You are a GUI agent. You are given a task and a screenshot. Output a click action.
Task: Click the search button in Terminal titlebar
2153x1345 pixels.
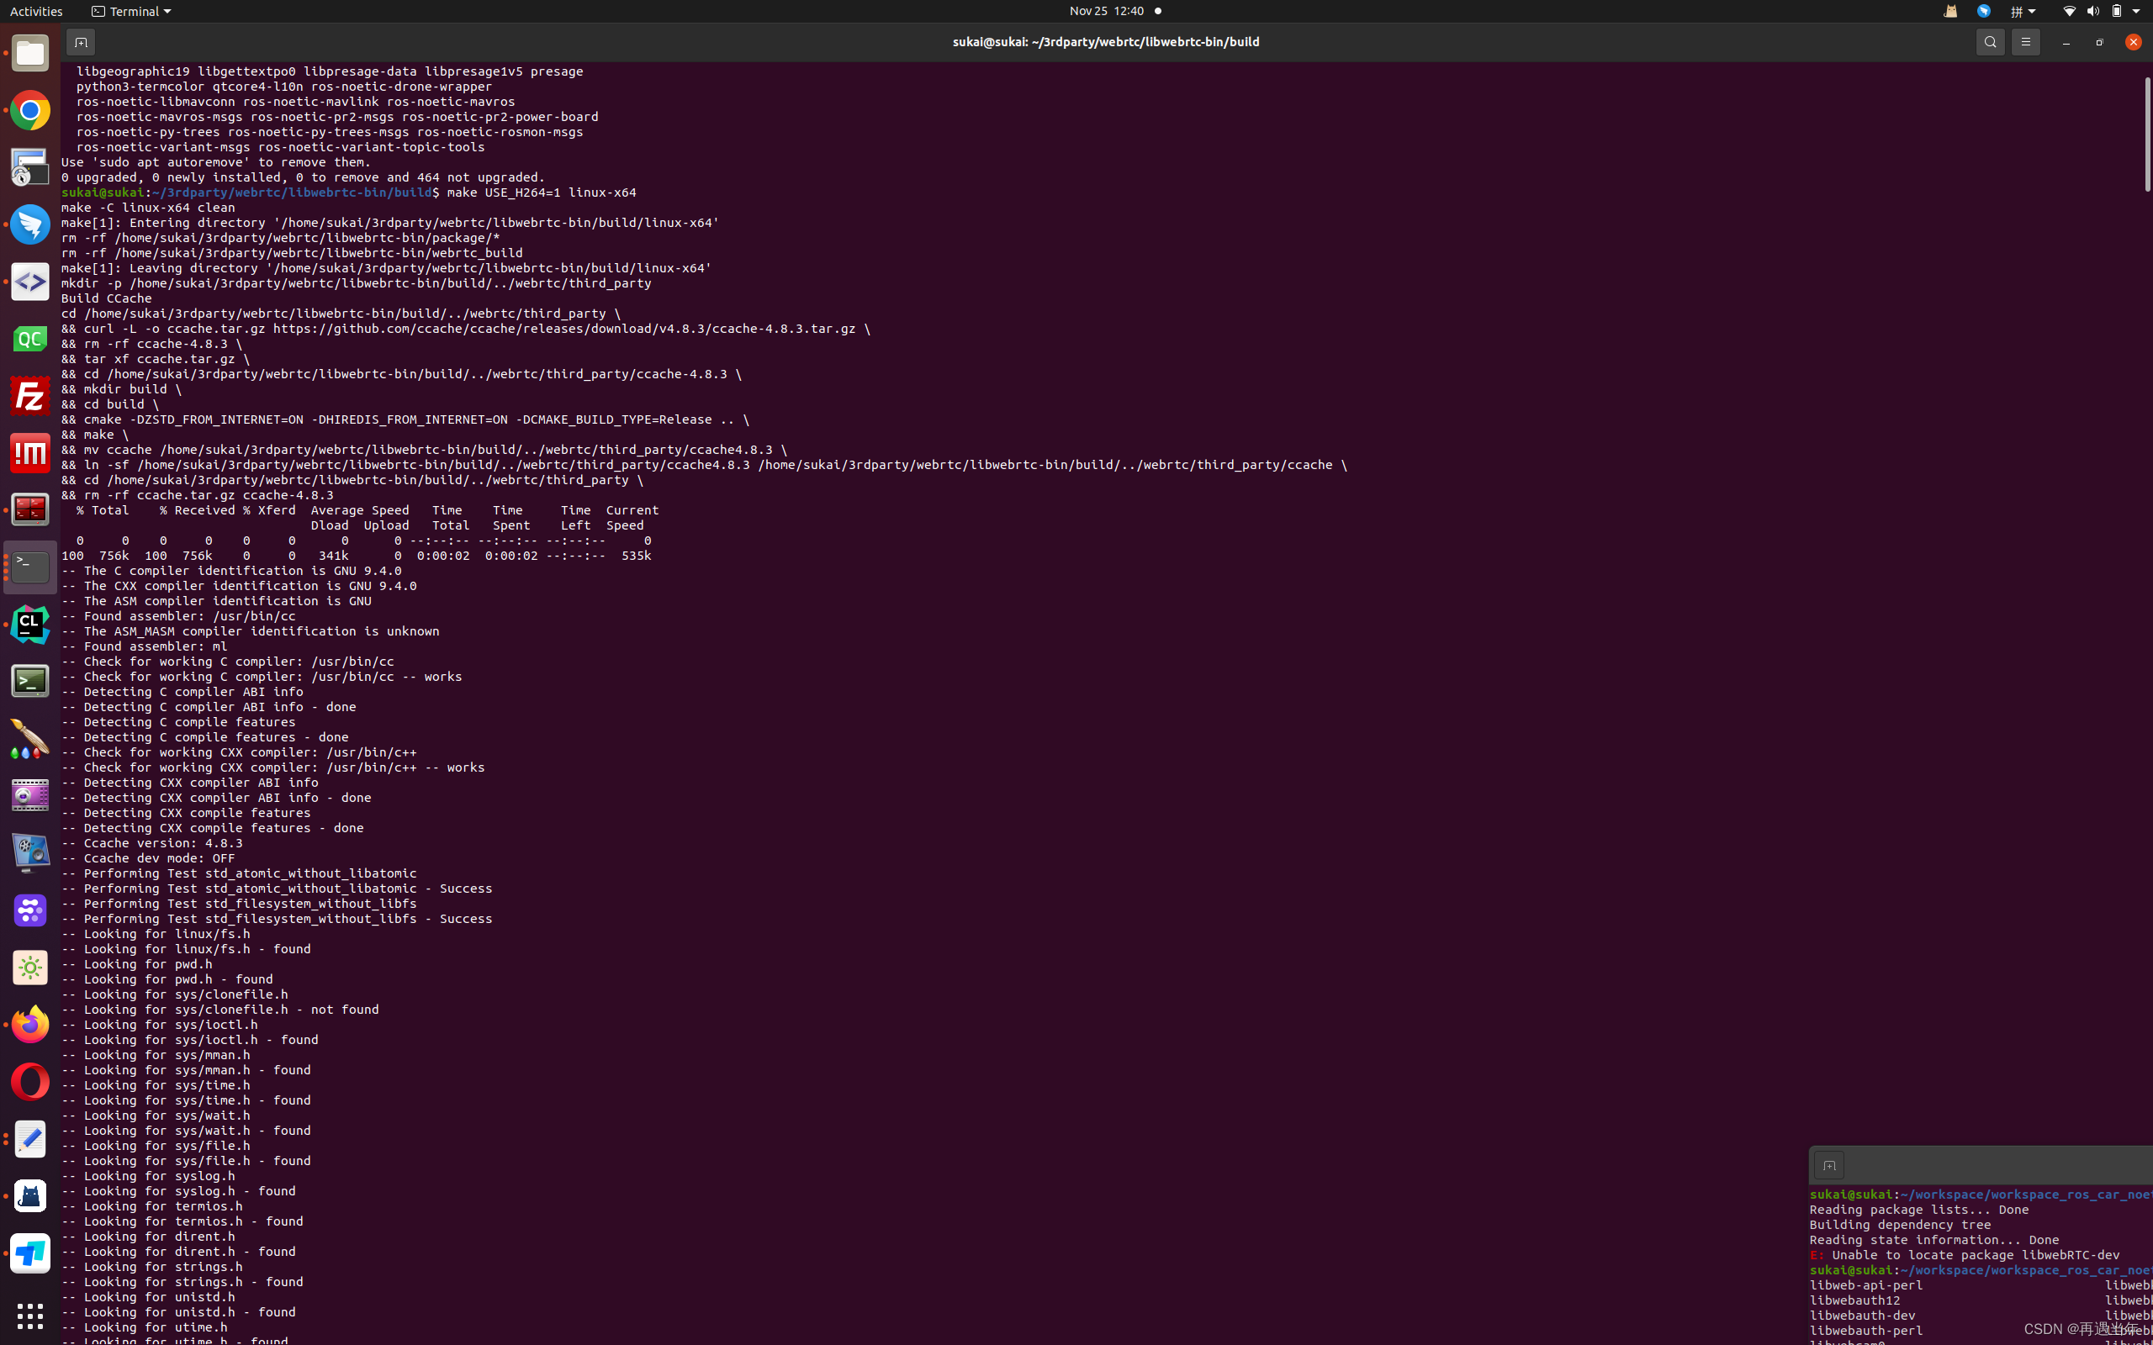click(x=1989, y=42)
